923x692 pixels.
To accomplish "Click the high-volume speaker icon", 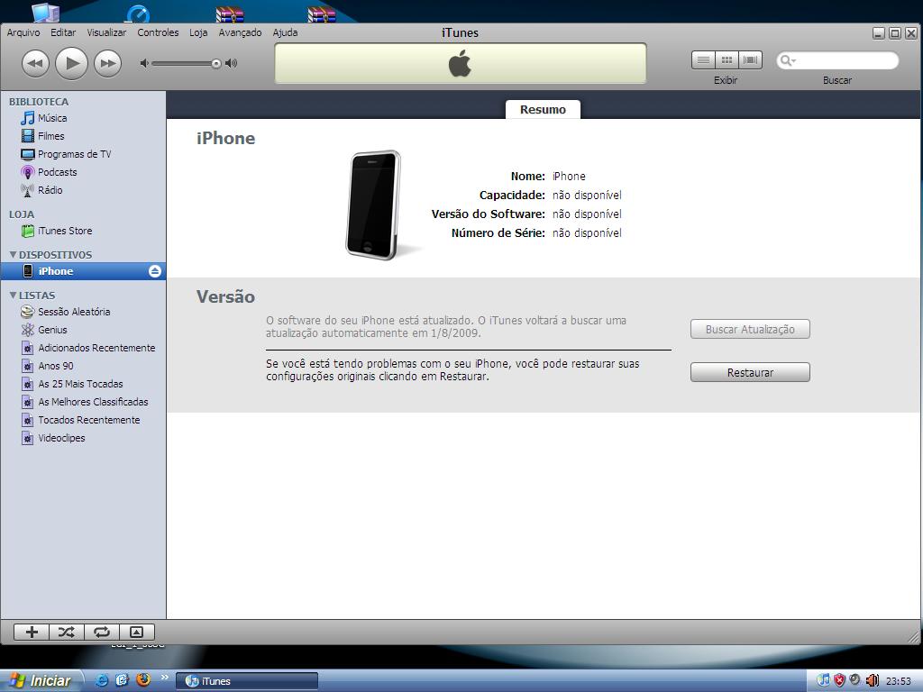I will tap(232, 63).
